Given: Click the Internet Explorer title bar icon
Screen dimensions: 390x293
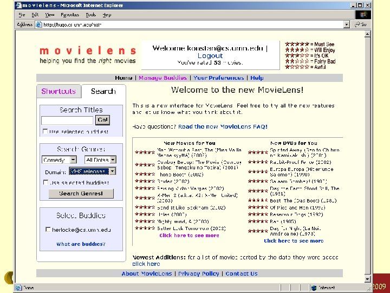Looking at the screenshot, I should point(19,5).
